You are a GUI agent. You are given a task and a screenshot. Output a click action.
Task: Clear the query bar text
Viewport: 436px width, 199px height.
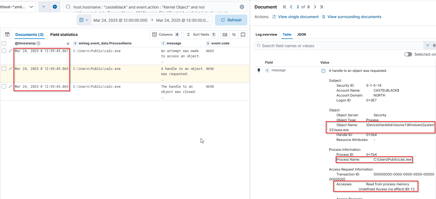[242, 7]
